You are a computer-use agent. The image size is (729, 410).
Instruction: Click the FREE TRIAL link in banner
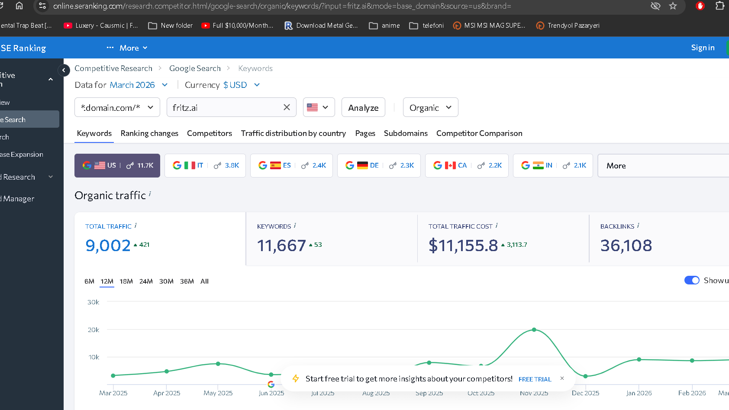tap(535, 379)
